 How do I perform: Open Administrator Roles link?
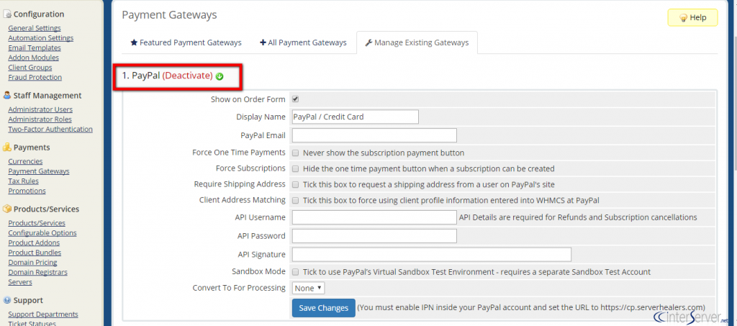(x=40, y=119)
